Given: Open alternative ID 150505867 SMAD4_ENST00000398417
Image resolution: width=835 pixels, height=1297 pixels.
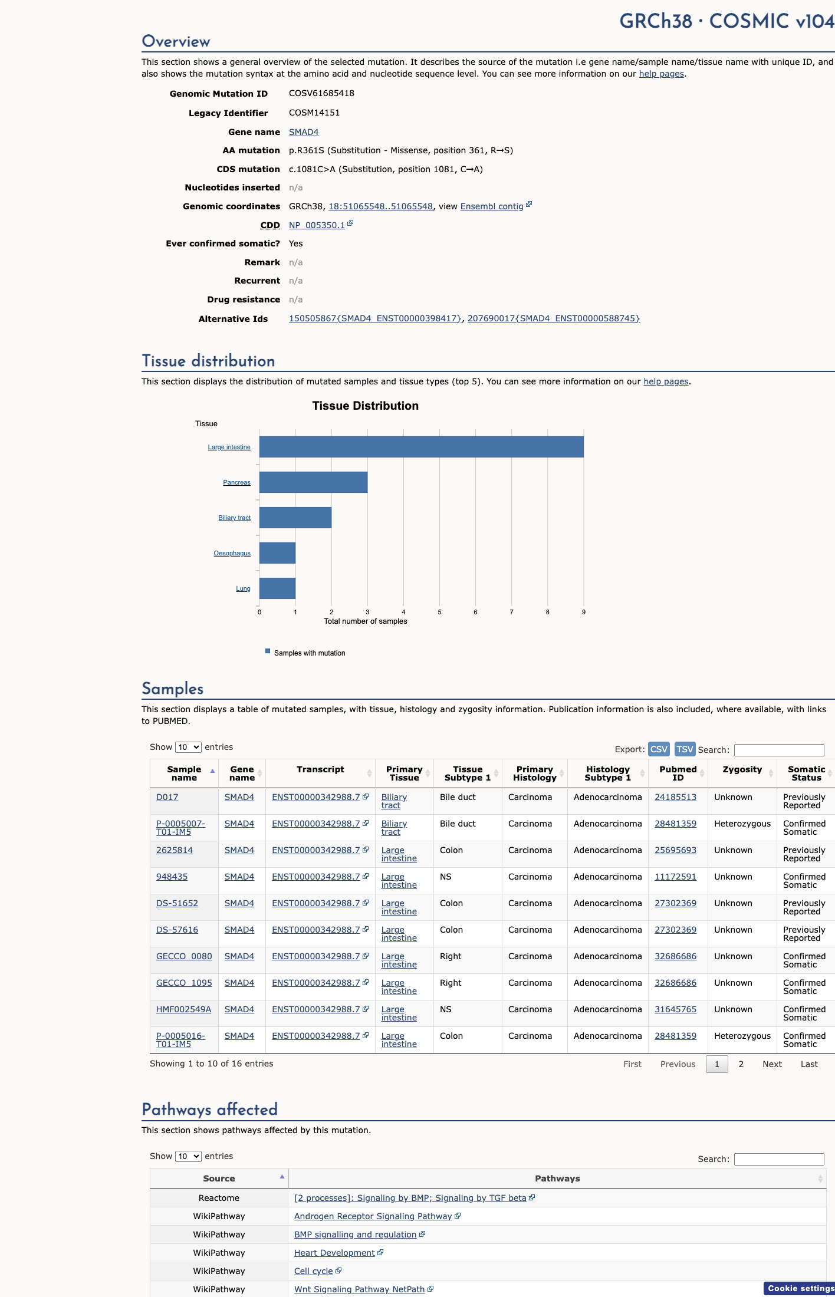Looking at the screenshot, I should click(376, 318).
